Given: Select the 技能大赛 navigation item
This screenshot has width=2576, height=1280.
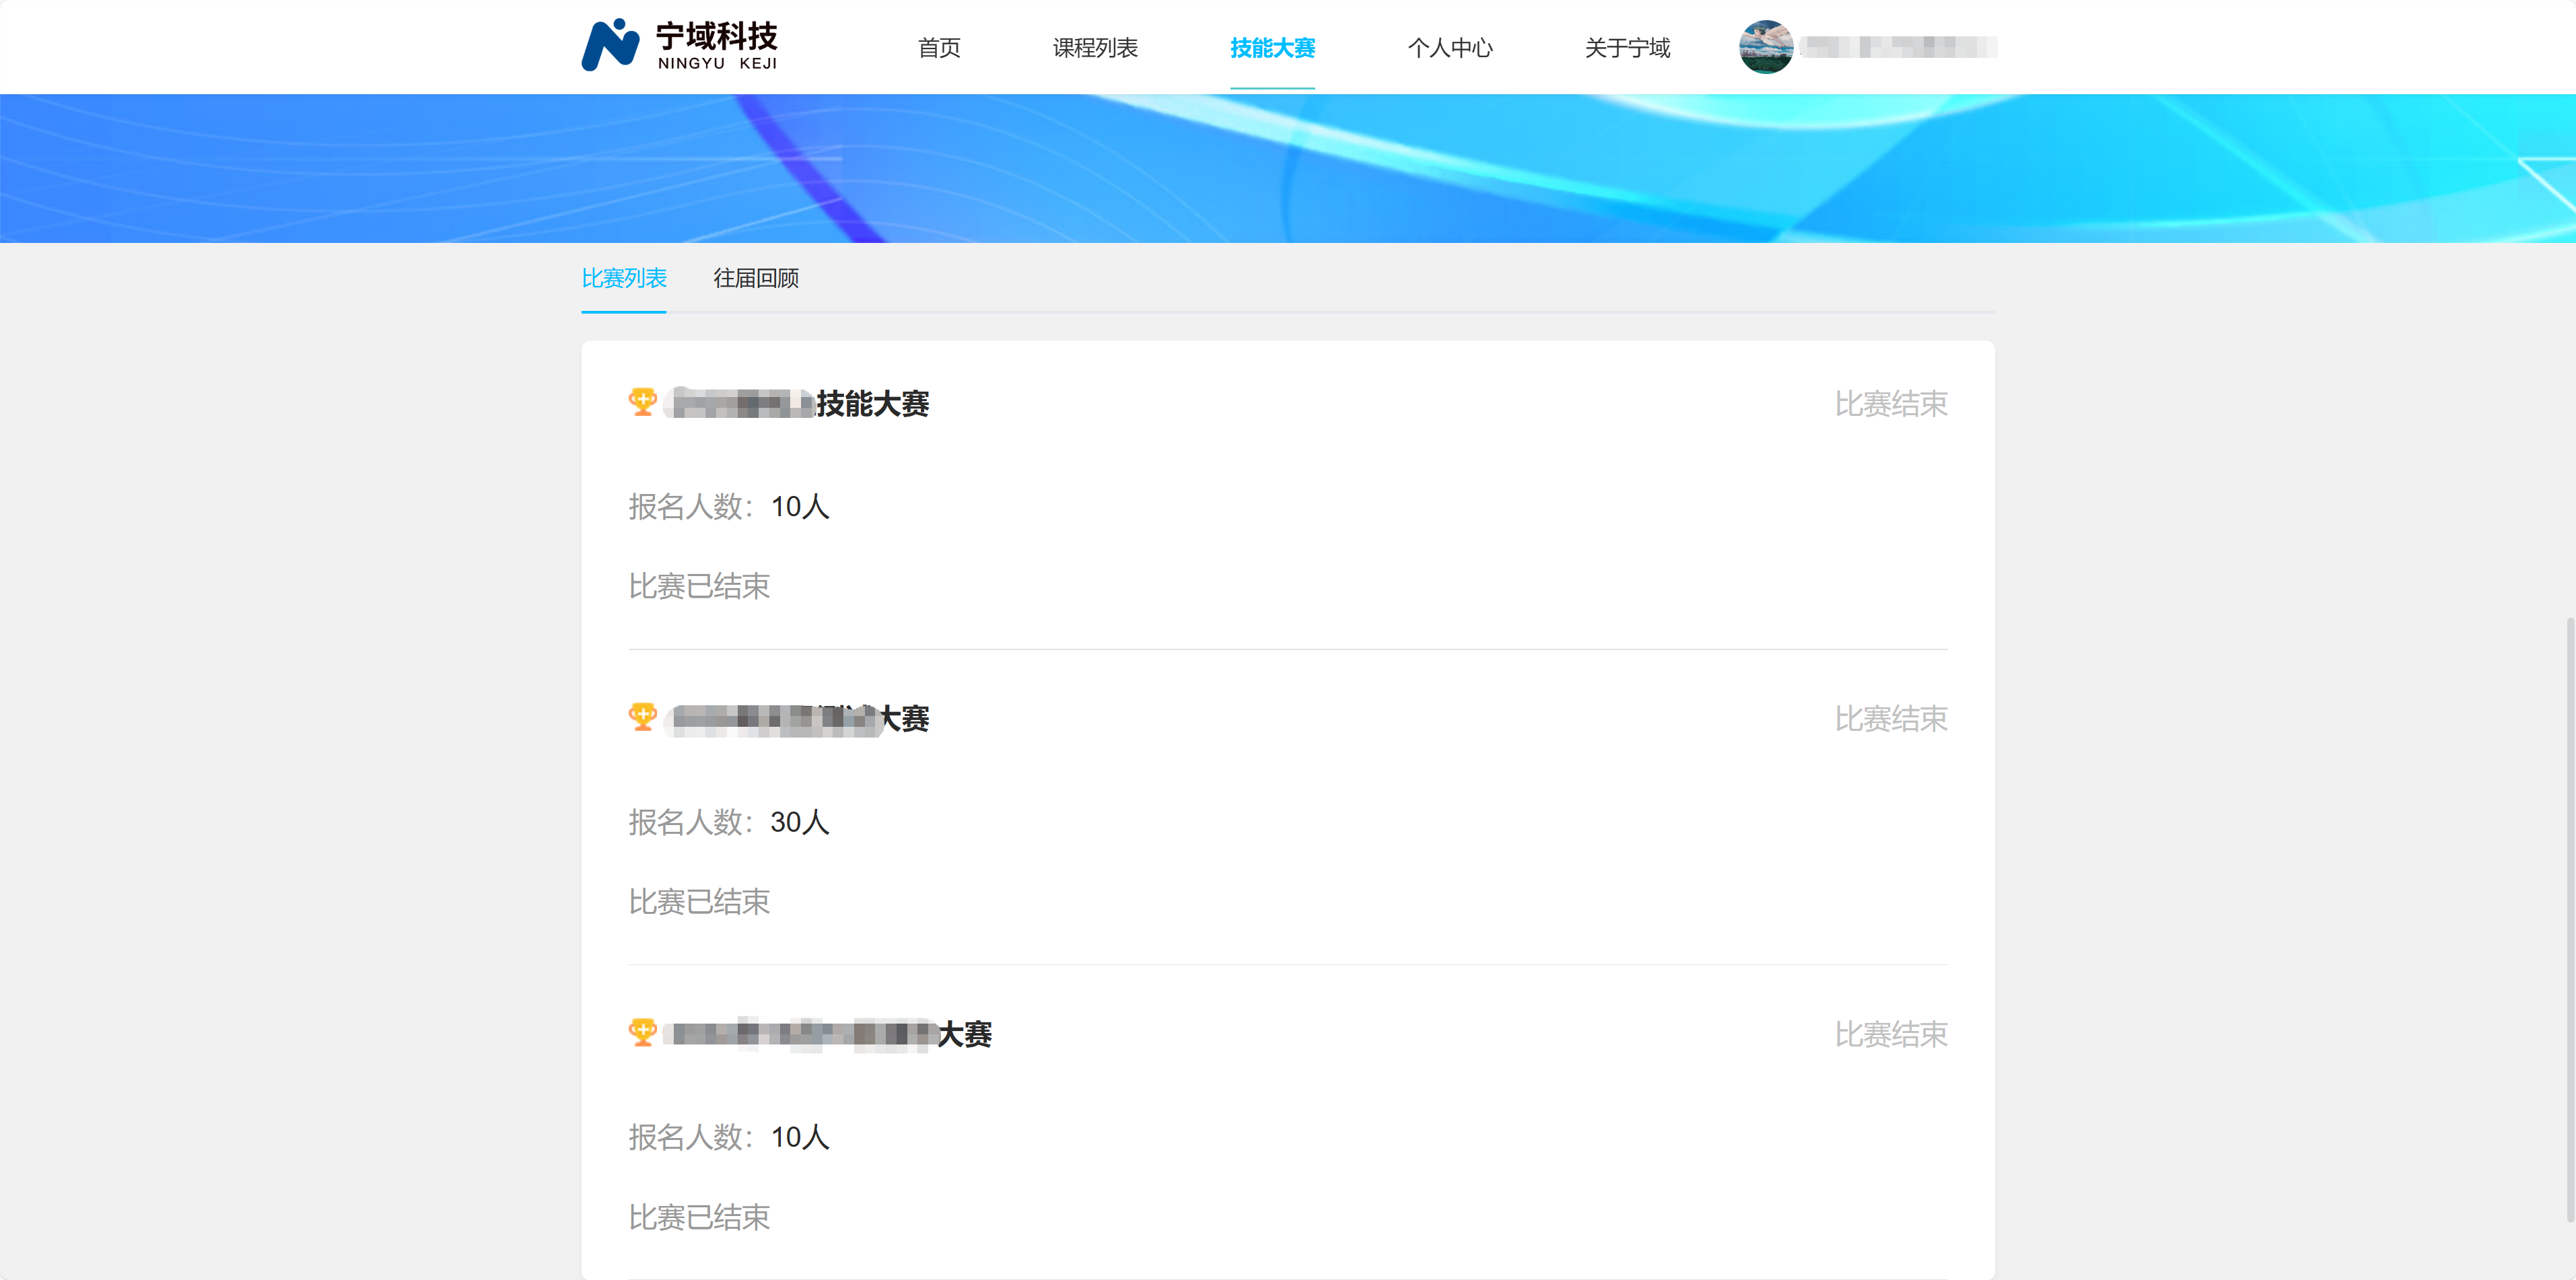Looking at the screenshot, I should (1272, 47).
